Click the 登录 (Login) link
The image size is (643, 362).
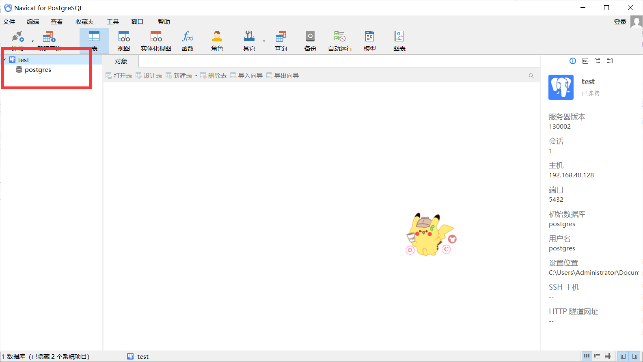[x=620, y=22]
